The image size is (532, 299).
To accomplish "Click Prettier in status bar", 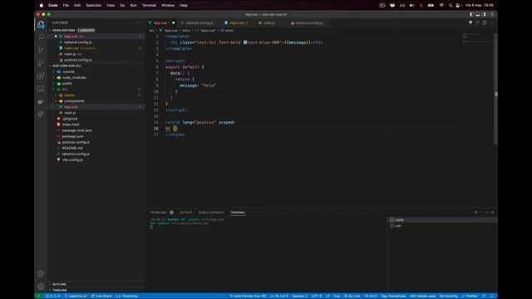I will (470, 296).
